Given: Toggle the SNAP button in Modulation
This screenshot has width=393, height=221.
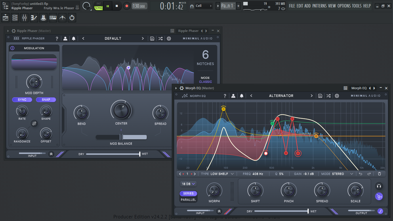Looking at the screenshot, I should tap(46, 100).
